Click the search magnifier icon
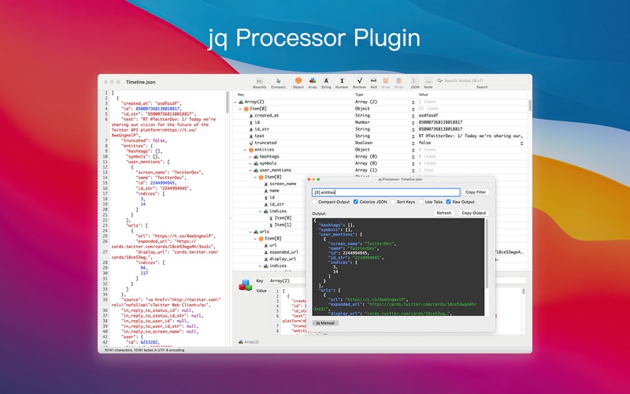630x394 pixels. (x=439, y=80)
